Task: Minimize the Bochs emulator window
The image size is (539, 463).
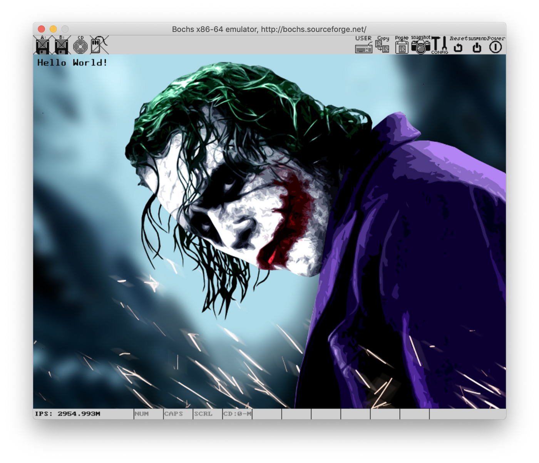Action: 54,29
